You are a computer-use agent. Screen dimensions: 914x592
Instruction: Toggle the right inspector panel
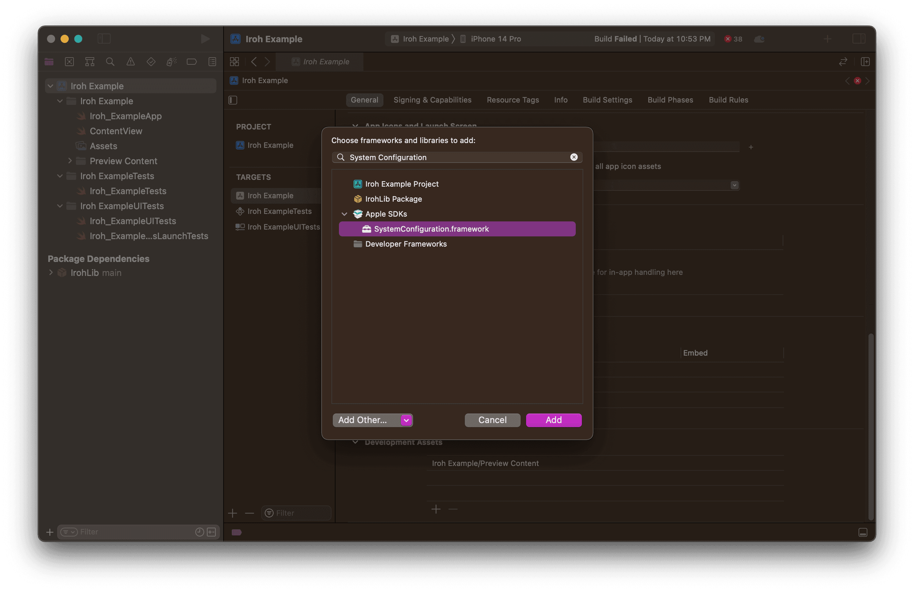pos(859,39)
